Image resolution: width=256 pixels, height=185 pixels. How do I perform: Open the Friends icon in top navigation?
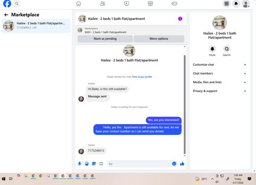(x=102, y=4)
